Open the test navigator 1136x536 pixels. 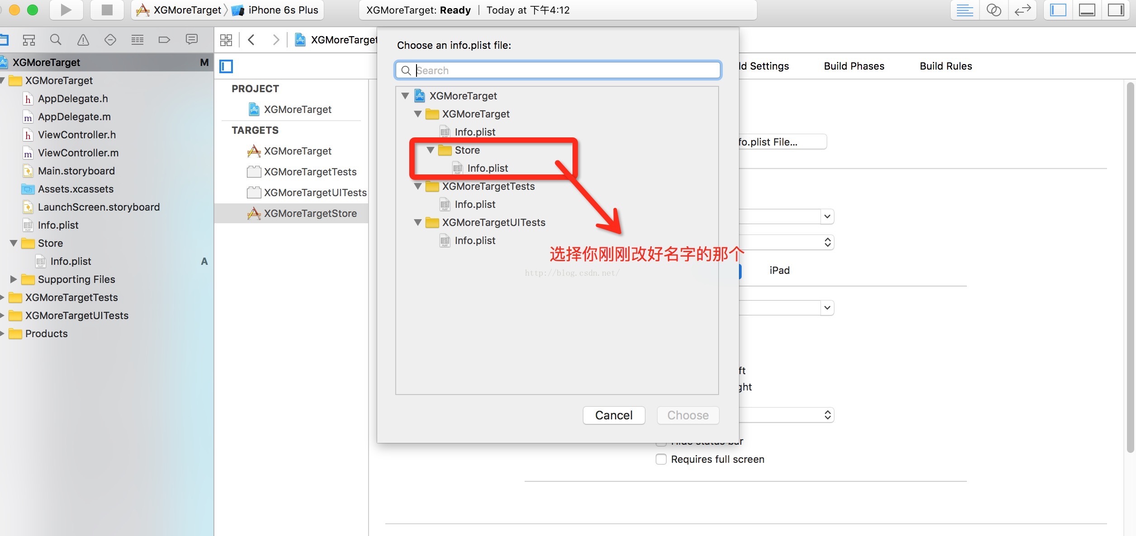point(110,40)
